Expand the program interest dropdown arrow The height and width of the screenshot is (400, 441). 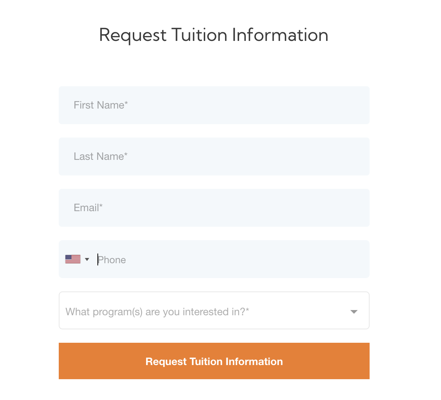(x=354, y=312)
